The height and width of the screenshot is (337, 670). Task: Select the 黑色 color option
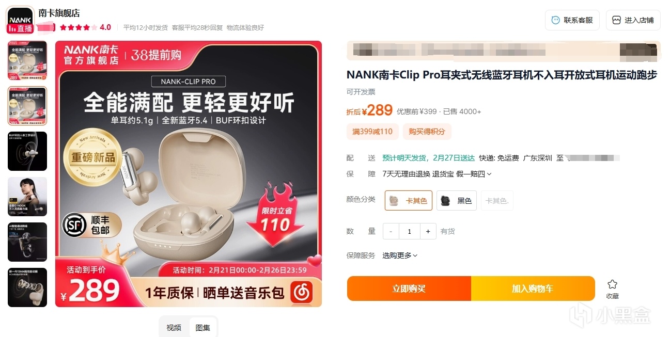[x=457, y=200]
